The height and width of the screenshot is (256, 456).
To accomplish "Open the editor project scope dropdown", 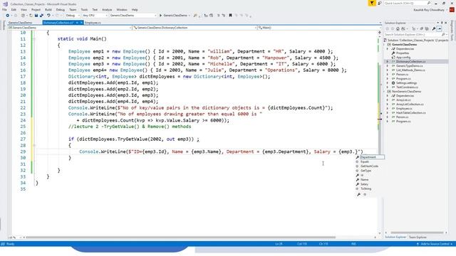I will (70, 28).
